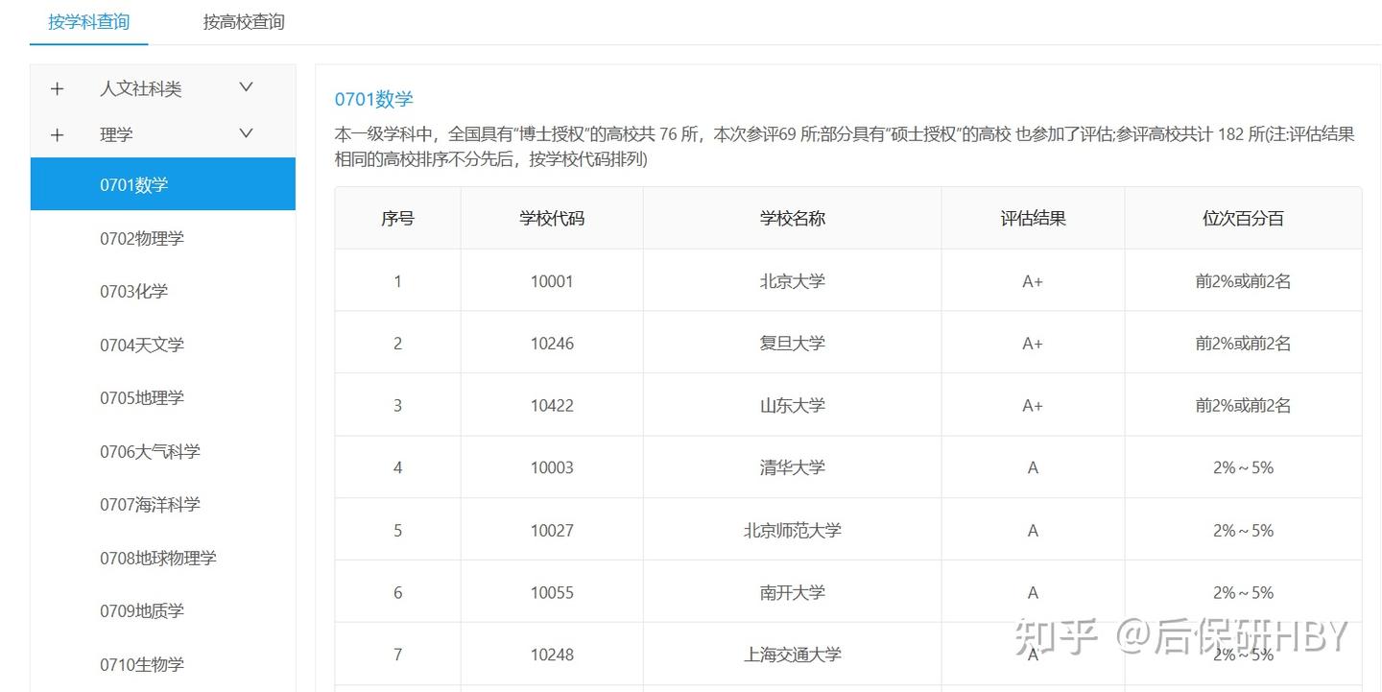Click the 位次百分百 column header
Image resolution: width=1382 pixels, height=692 pixels.
pos(1243,218)
